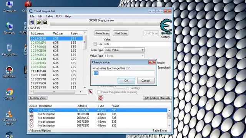This screenshot has width=246, height=138.
Task: Click the change-value text input field
Action: coord(124,73)
